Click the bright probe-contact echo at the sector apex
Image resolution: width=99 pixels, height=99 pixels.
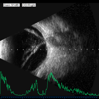click(3, 50)
